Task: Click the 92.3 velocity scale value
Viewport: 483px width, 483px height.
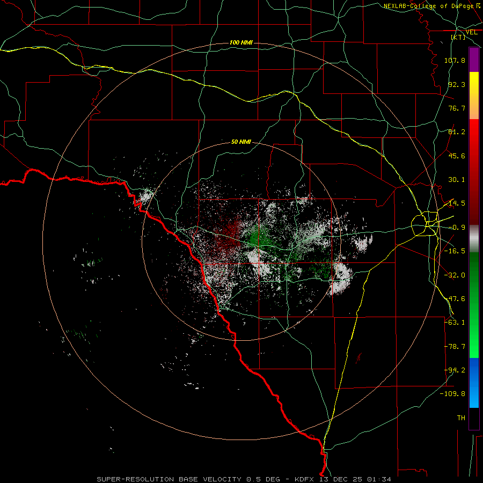Action: coord(457,84)
